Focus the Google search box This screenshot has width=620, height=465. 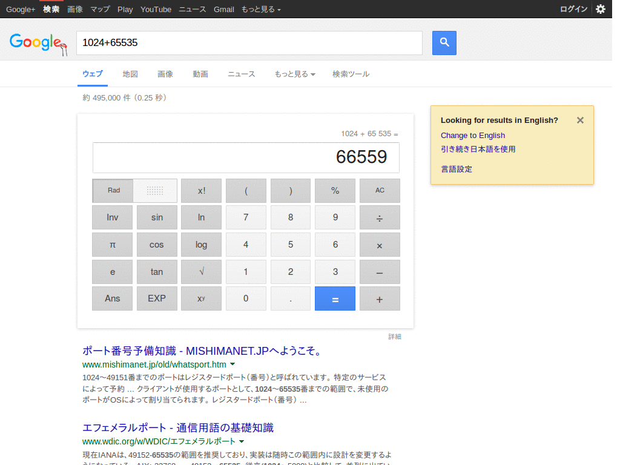coord(249,43)
